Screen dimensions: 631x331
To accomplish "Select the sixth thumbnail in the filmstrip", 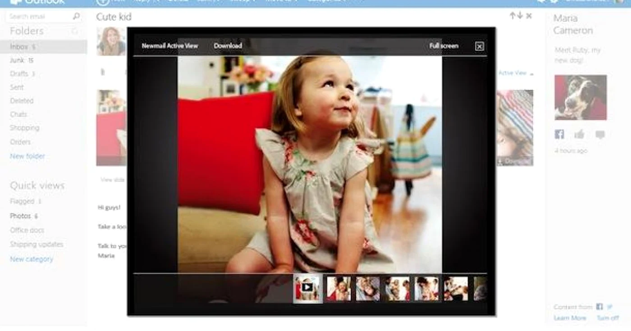I will [456, 288].
